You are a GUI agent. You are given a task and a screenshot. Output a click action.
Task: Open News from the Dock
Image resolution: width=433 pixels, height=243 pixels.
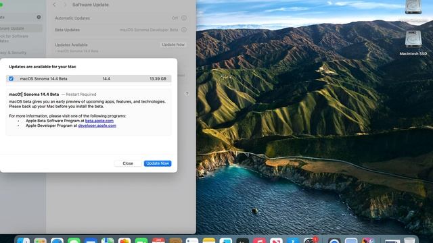tap(276, 240)
